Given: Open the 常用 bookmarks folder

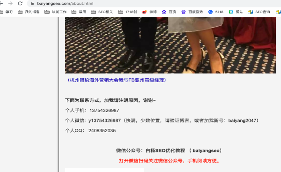Looking at the screenshot, I should coord(79,12).
